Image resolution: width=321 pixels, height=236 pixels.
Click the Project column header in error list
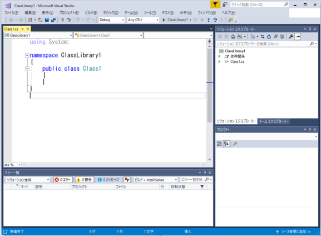pos(92,186)
